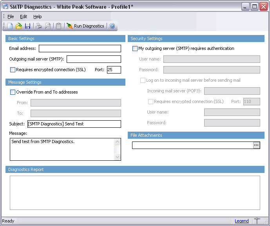Toggle log on to incoming mail server
The height and width of the screenshot is (226, 270).
(x=143, y=81)
